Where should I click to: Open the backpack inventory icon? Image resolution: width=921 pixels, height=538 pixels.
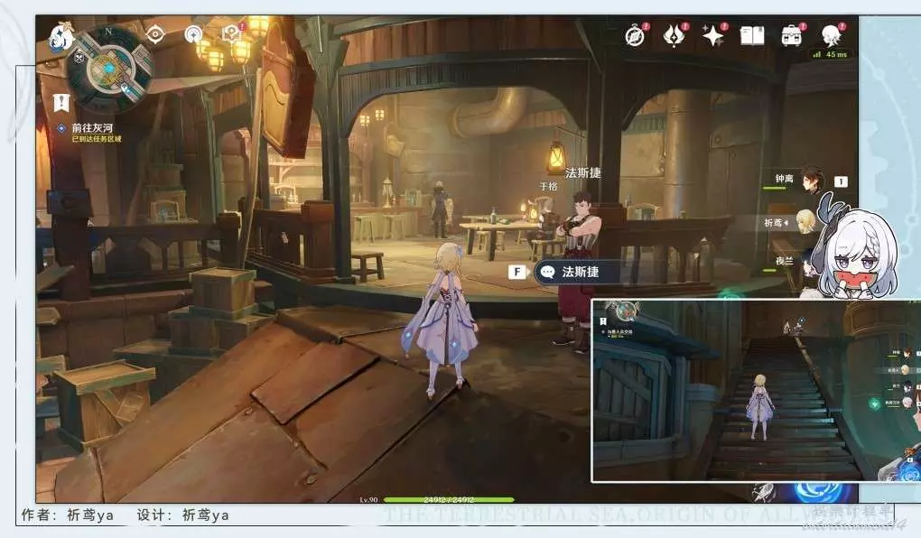tap(792, 36)
